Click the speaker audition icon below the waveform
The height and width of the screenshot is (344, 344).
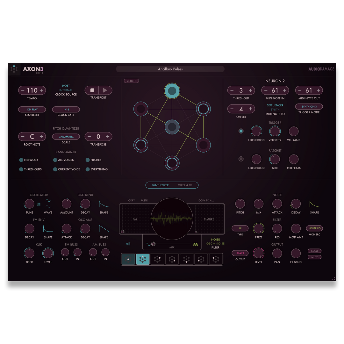tap(128, 243)
